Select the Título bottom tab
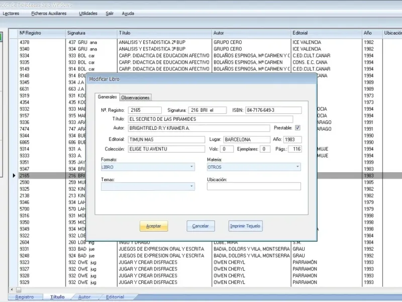The height and width of the screenshot is (302, 402). pyautogui.click(x=57, y=297)
